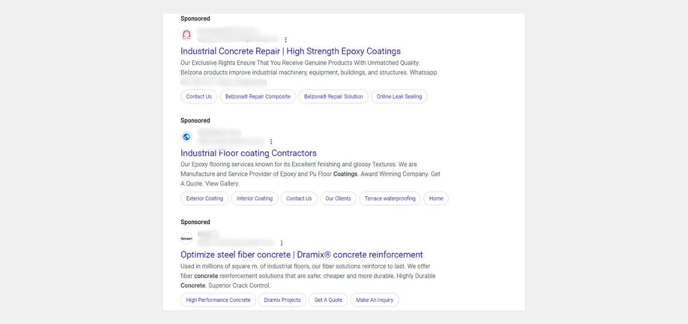Click the Sponsored label above floor coating ad
The height and width of the screenshot is (324, 688).
tap(196, 121)
